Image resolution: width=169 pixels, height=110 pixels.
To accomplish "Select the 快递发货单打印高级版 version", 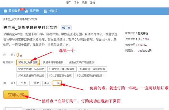I will click(x=31, y=69).
